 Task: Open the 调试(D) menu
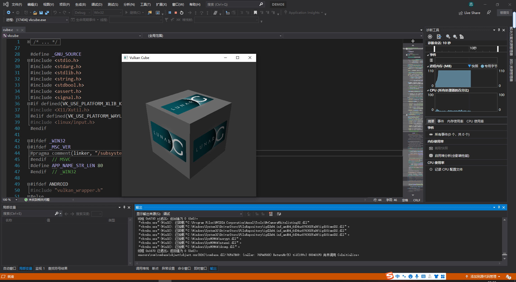(x=97, y=5)
